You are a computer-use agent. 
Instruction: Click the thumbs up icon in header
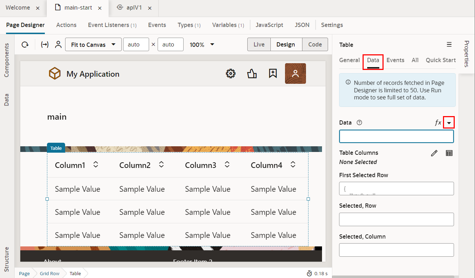coord(252,74)
